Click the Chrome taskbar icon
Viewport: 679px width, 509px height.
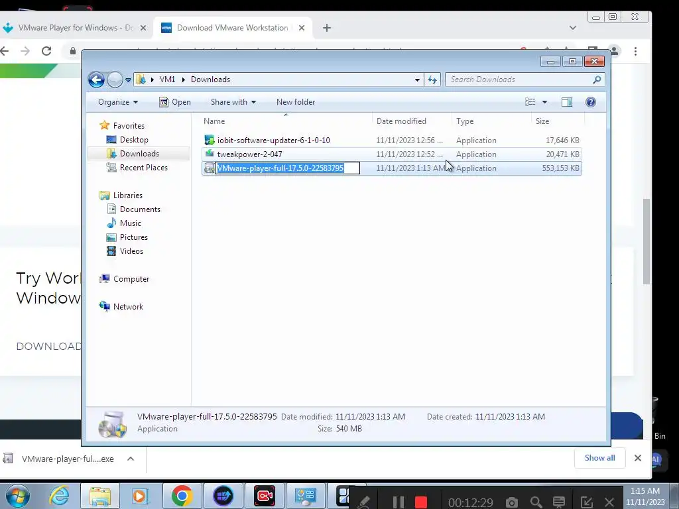coord(182,496)
